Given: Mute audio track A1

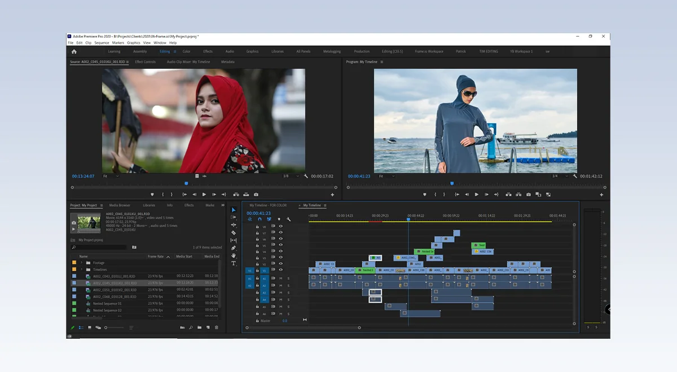Looking at the screenshot, I should pyautogui.click(x=282, y=277).
